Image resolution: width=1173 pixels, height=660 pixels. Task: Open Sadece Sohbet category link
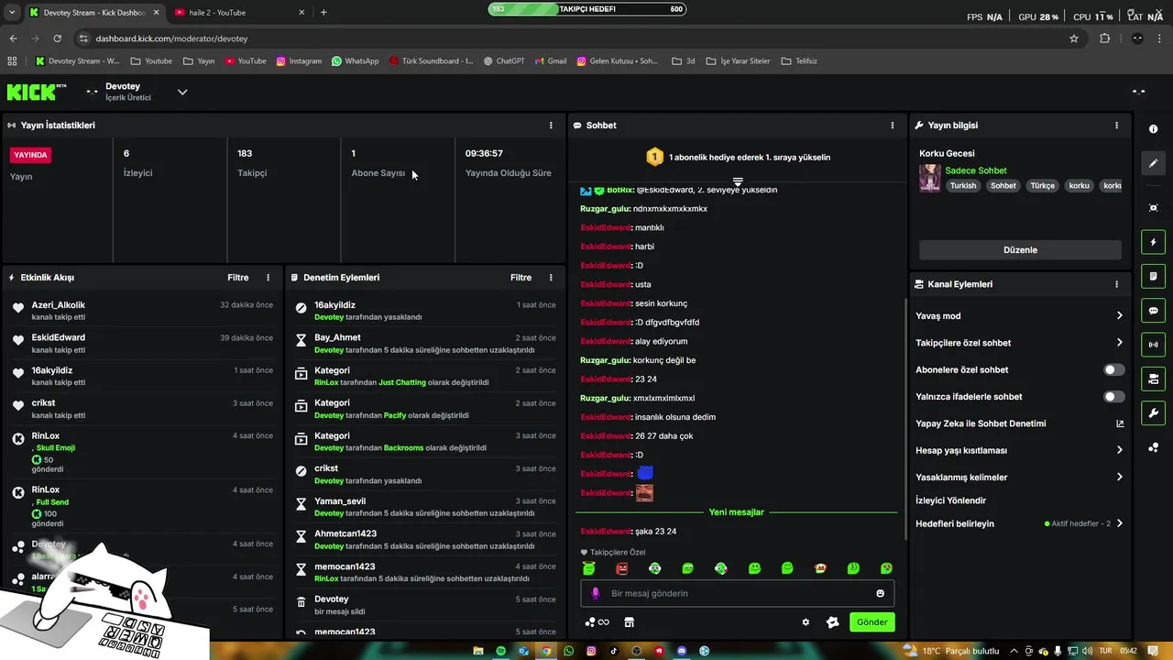976,170
